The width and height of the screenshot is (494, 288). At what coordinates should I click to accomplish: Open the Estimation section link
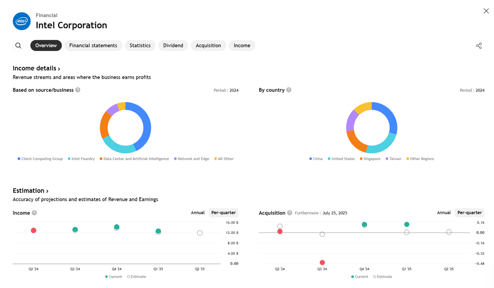pos(30,191)
